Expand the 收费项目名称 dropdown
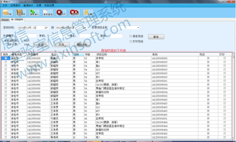The width and height of the screenshot is (236, 142). [x=138, y=28]
